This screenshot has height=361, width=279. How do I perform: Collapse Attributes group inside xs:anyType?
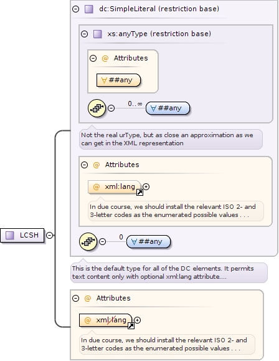click(93, 58)
